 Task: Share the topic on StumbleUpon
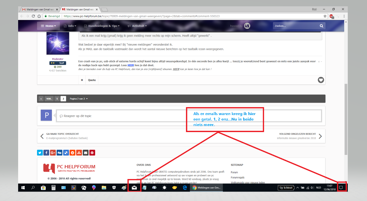click(x=79, y=153)
